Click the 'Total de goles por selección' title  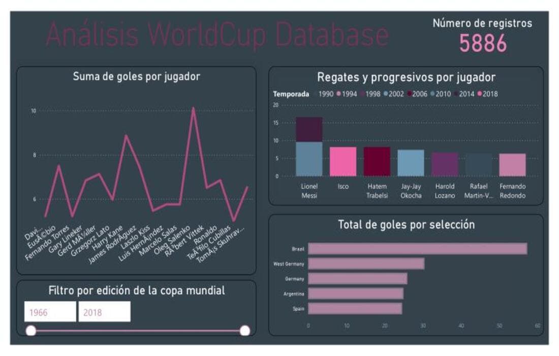click(x=406, y=225)
